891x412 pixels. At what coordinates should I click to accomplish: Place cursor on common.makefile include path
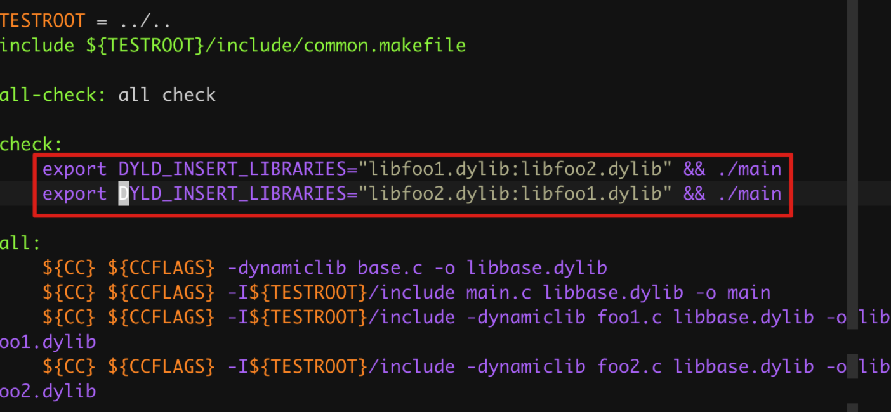pyautogui.click(x=276, y=46)
